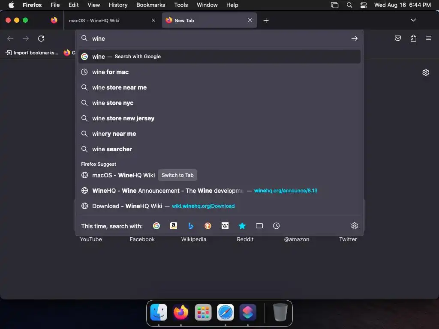Open @amazon shortcut on New Tab
This screenshot has height=329, width=439.
click(x=297, y=239)
